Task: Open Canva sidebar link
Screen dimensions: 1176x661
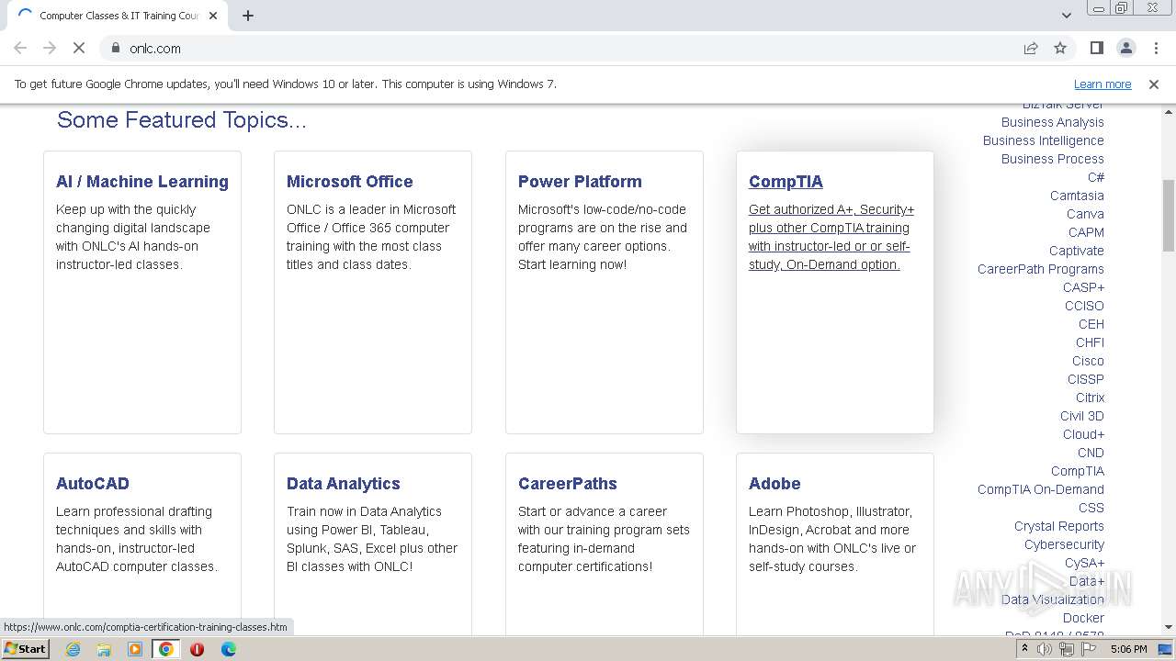Action: [x=1085, y=214]
